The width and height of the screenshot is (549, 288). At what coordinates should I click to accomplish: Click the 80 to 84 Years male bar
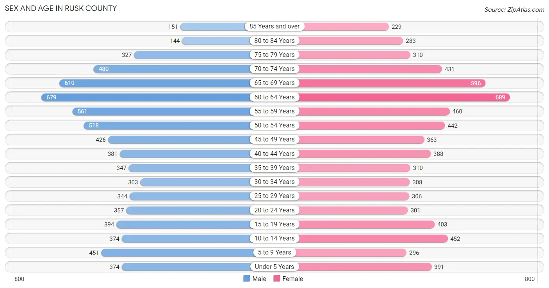click(x=216, y=41)
